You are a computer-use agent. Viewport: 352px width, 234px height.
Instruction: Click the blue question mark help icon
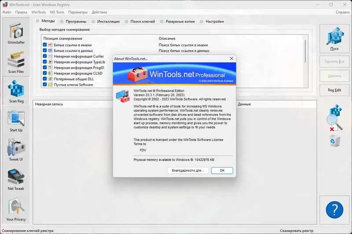334,209
